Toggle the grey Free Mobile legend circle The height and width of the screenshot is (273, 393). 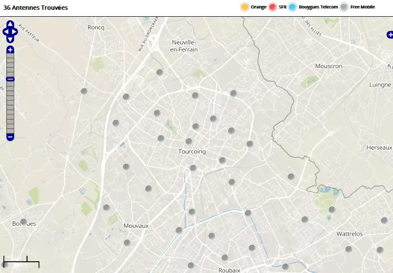[344, 7]
